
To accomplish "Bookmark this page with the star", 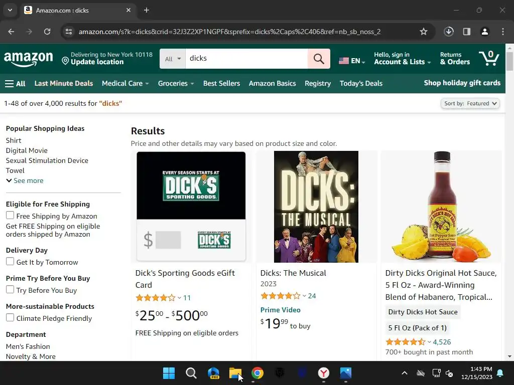I will click(x=424, y=32).
